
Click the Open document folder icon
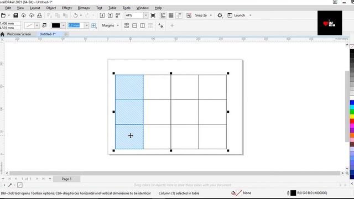click(x=3, y=15)
